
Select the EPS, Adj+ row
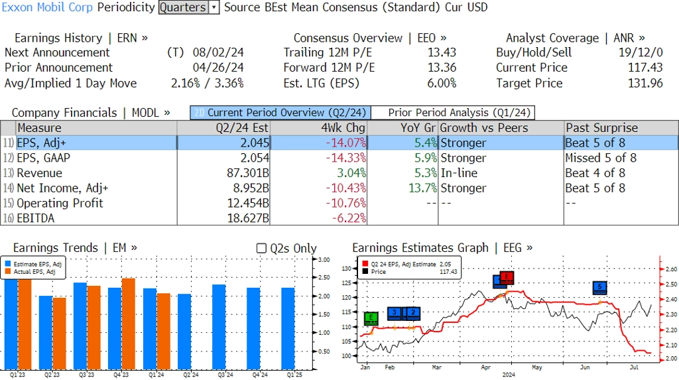(x=339, y=143)
